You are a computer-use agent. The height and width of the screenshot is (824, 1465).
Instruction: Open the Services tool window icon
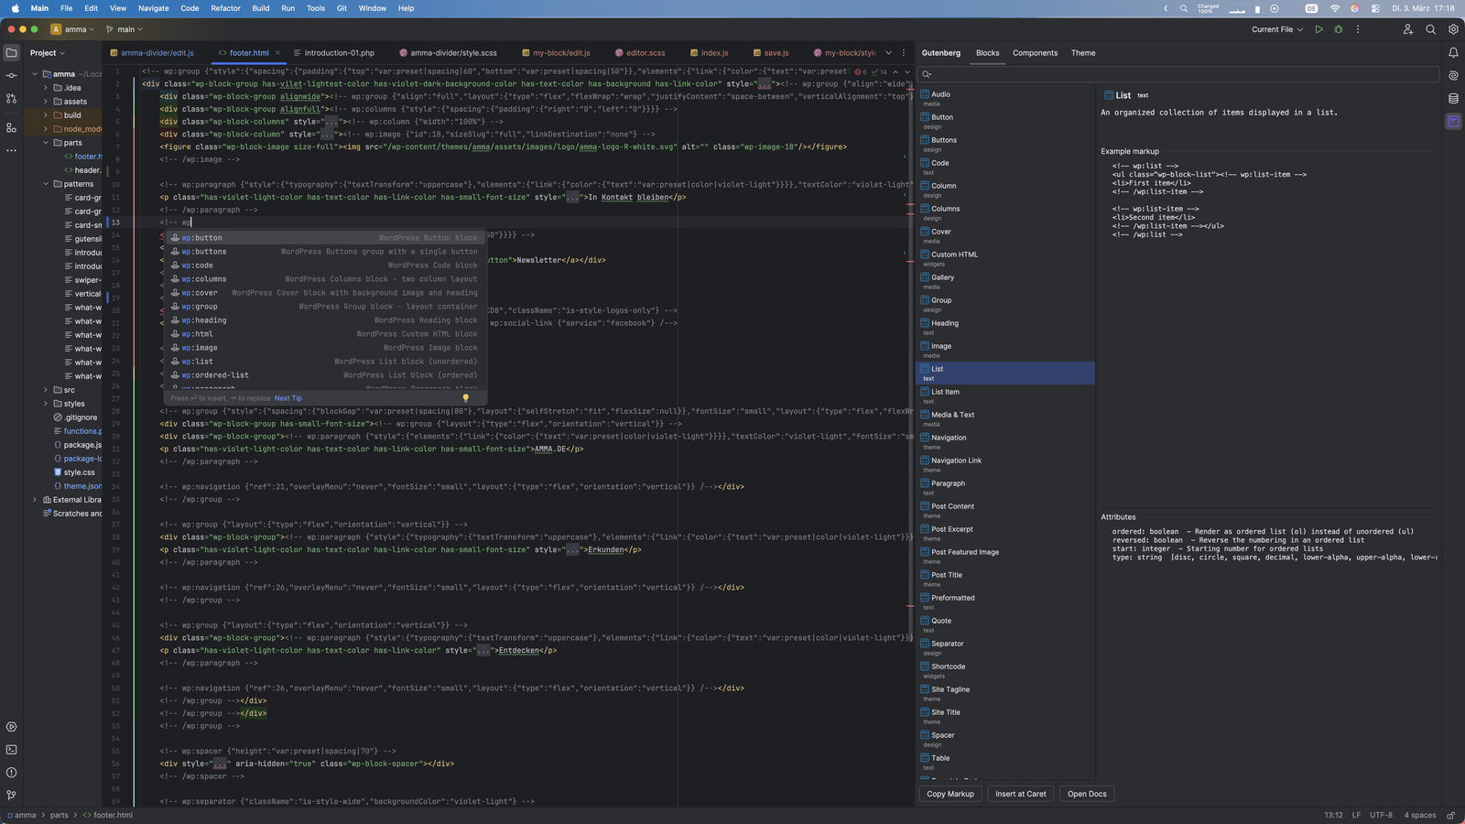click(11, 727)
